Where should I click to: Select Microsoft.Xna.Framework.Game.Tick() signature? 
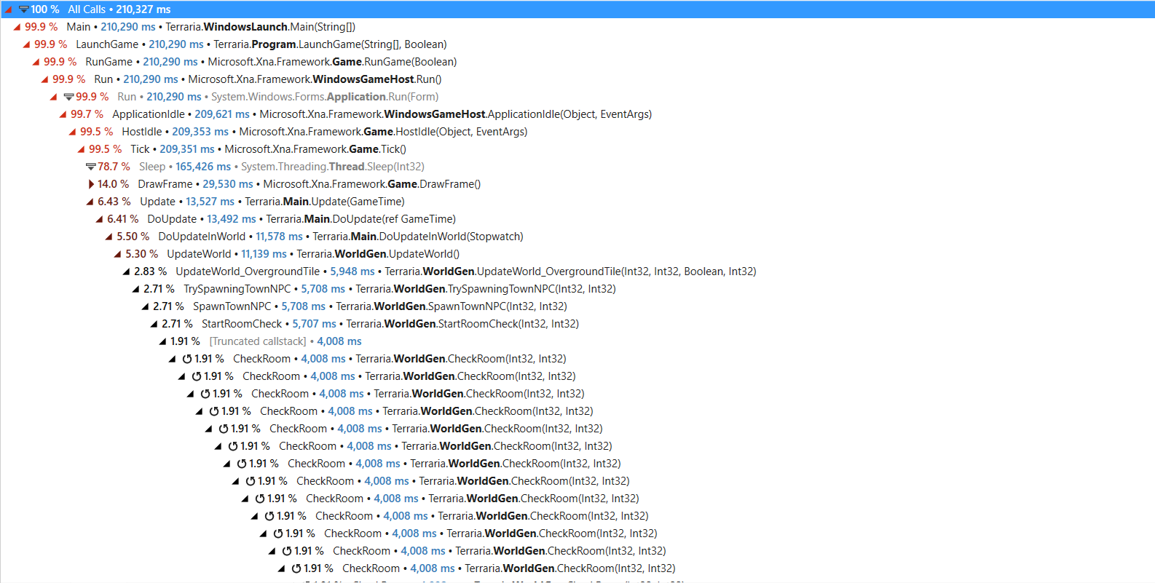point(315,149)
